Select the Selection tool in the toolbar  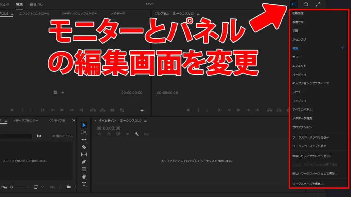pyautogui.click(x=84, y=125)
